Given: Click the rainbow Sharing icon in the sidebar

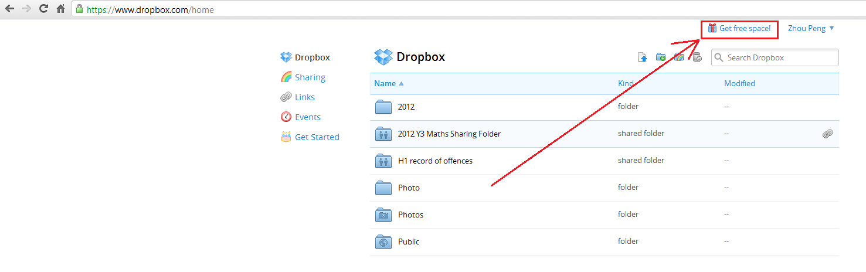Looking at the screenshot, I should pyautogui.click(x=286, y=77).
